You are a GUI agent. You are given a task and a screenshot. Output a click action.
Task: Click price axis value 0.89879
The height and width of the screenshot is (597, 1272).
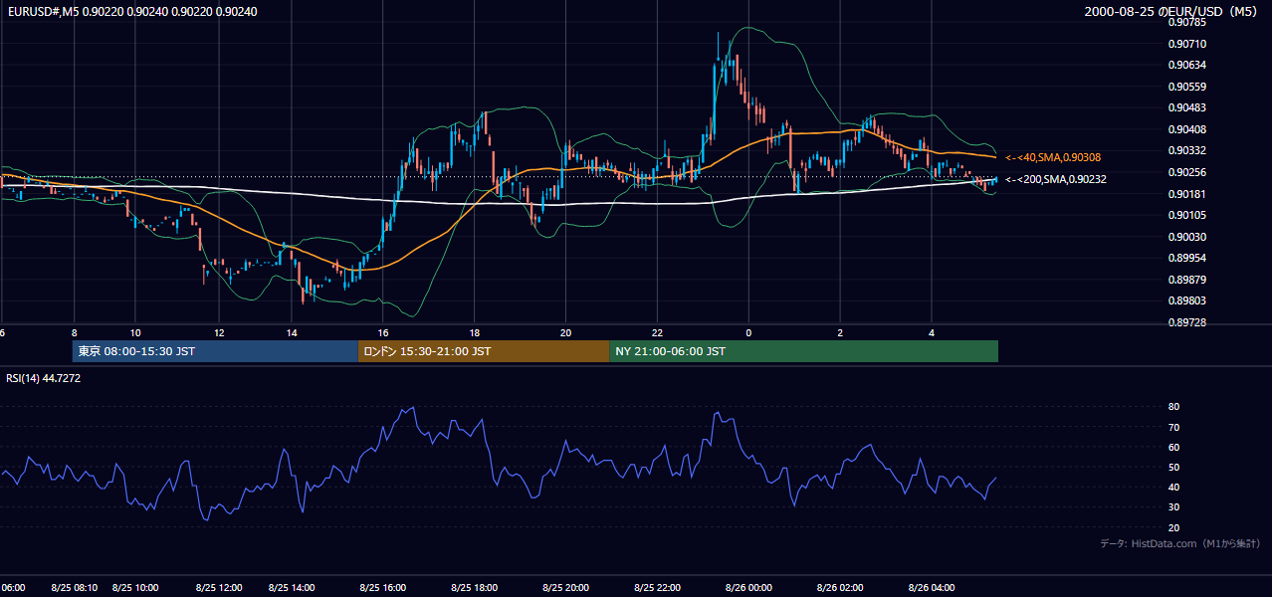[1187, 280]
